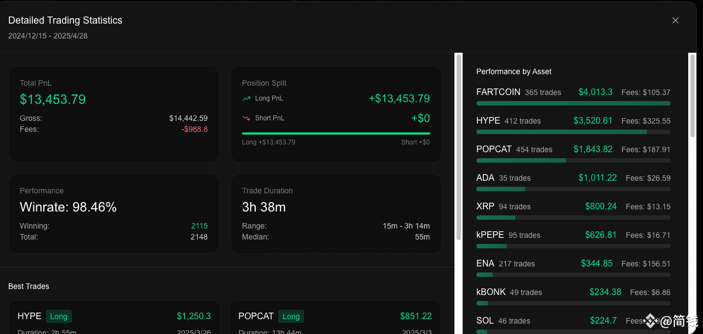Click the ENA performance bar
The width and height of the screenshot is (703, 334).
tap(573, 275)
